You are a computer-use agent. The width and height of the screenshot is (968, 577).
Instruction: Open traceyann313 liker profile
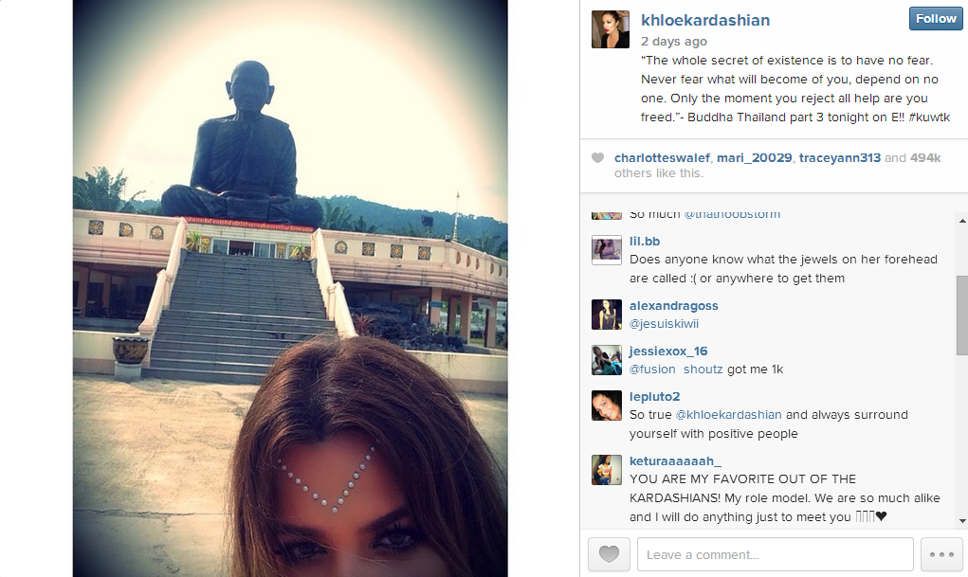tap(840, 158)
